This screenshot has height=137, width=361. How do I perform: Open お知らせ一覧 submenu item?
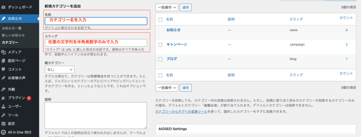coord(12,28)
